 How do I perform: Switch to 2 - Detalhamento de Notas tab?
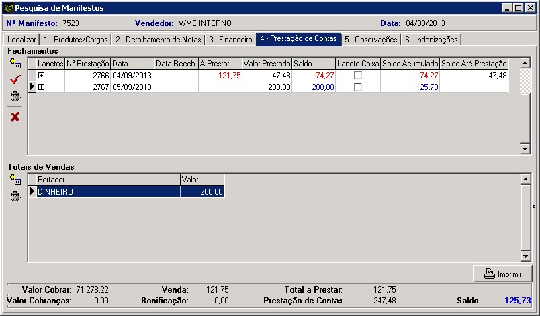pos(157,40)
